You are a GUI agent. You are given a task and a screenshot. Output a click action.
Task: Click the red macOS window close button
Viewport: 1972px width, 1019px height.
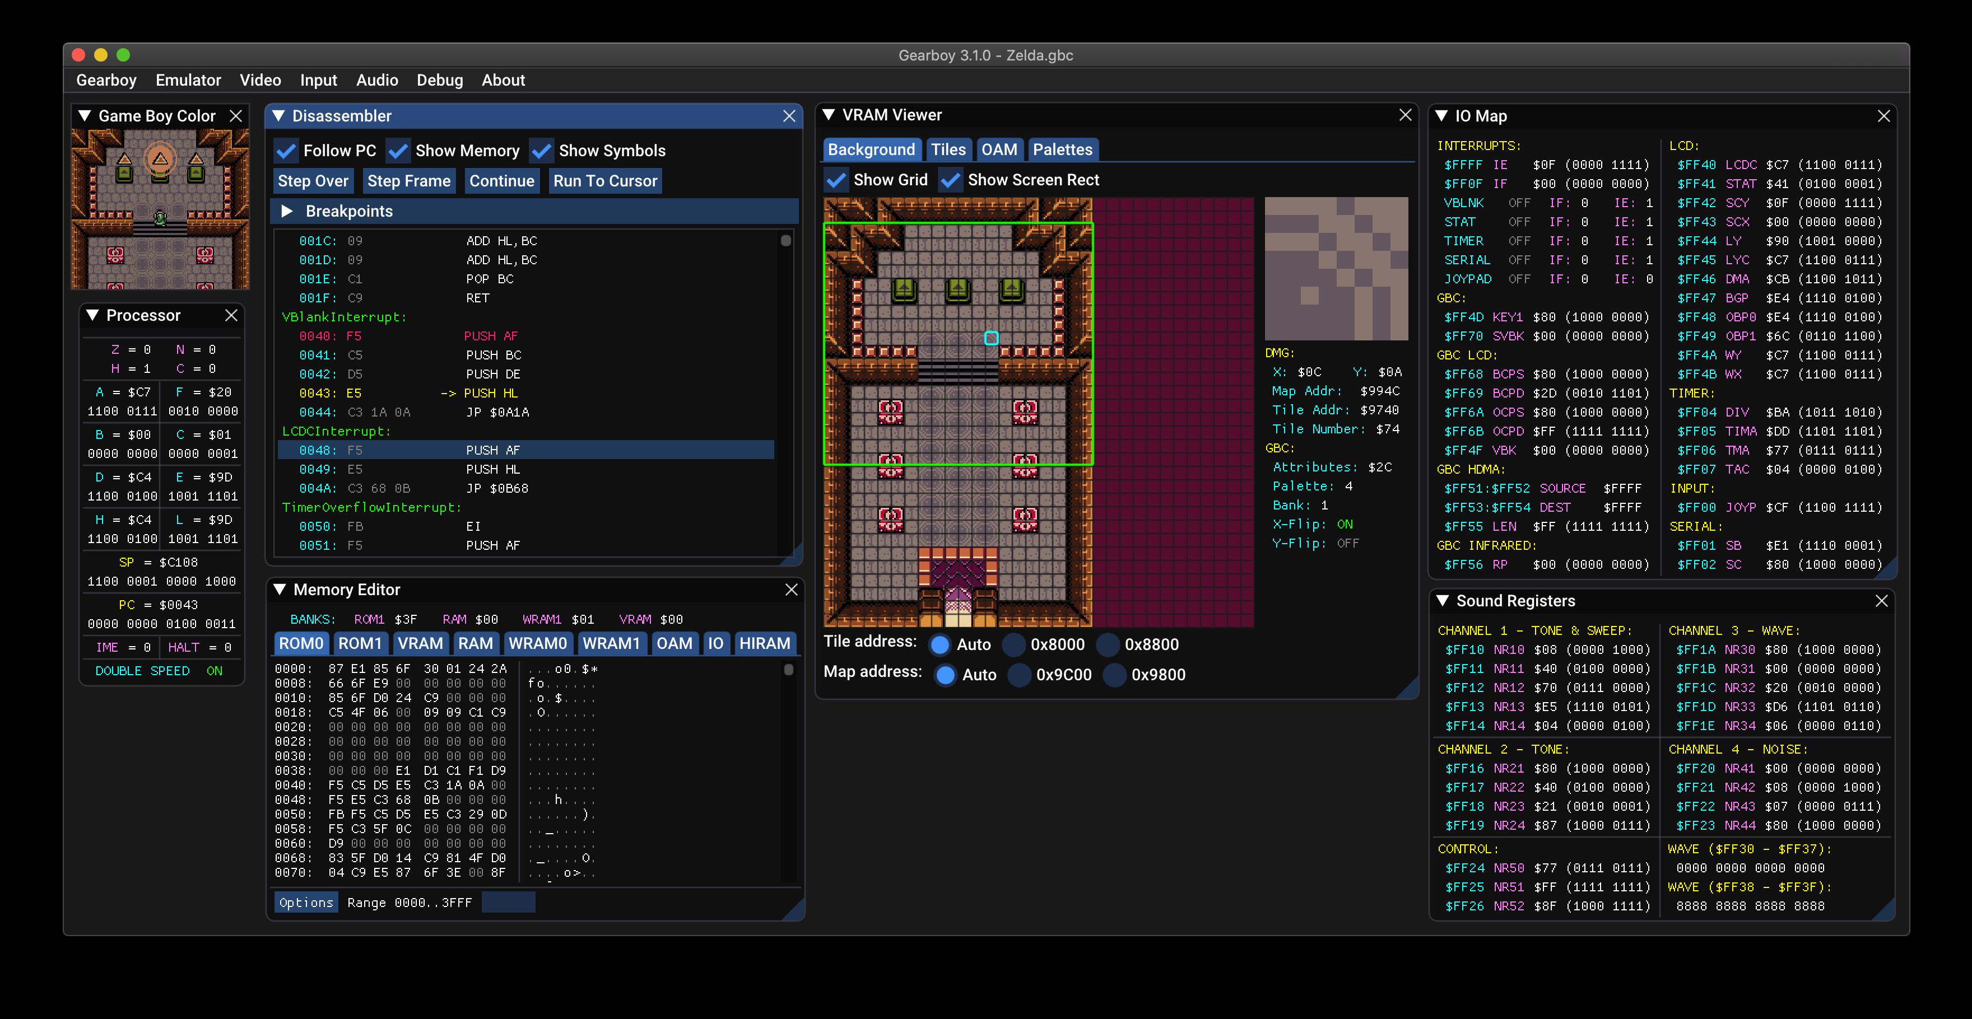[x=78, y=55]
